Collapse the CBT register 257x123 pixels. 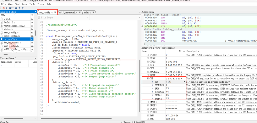[x=148, y=79]
